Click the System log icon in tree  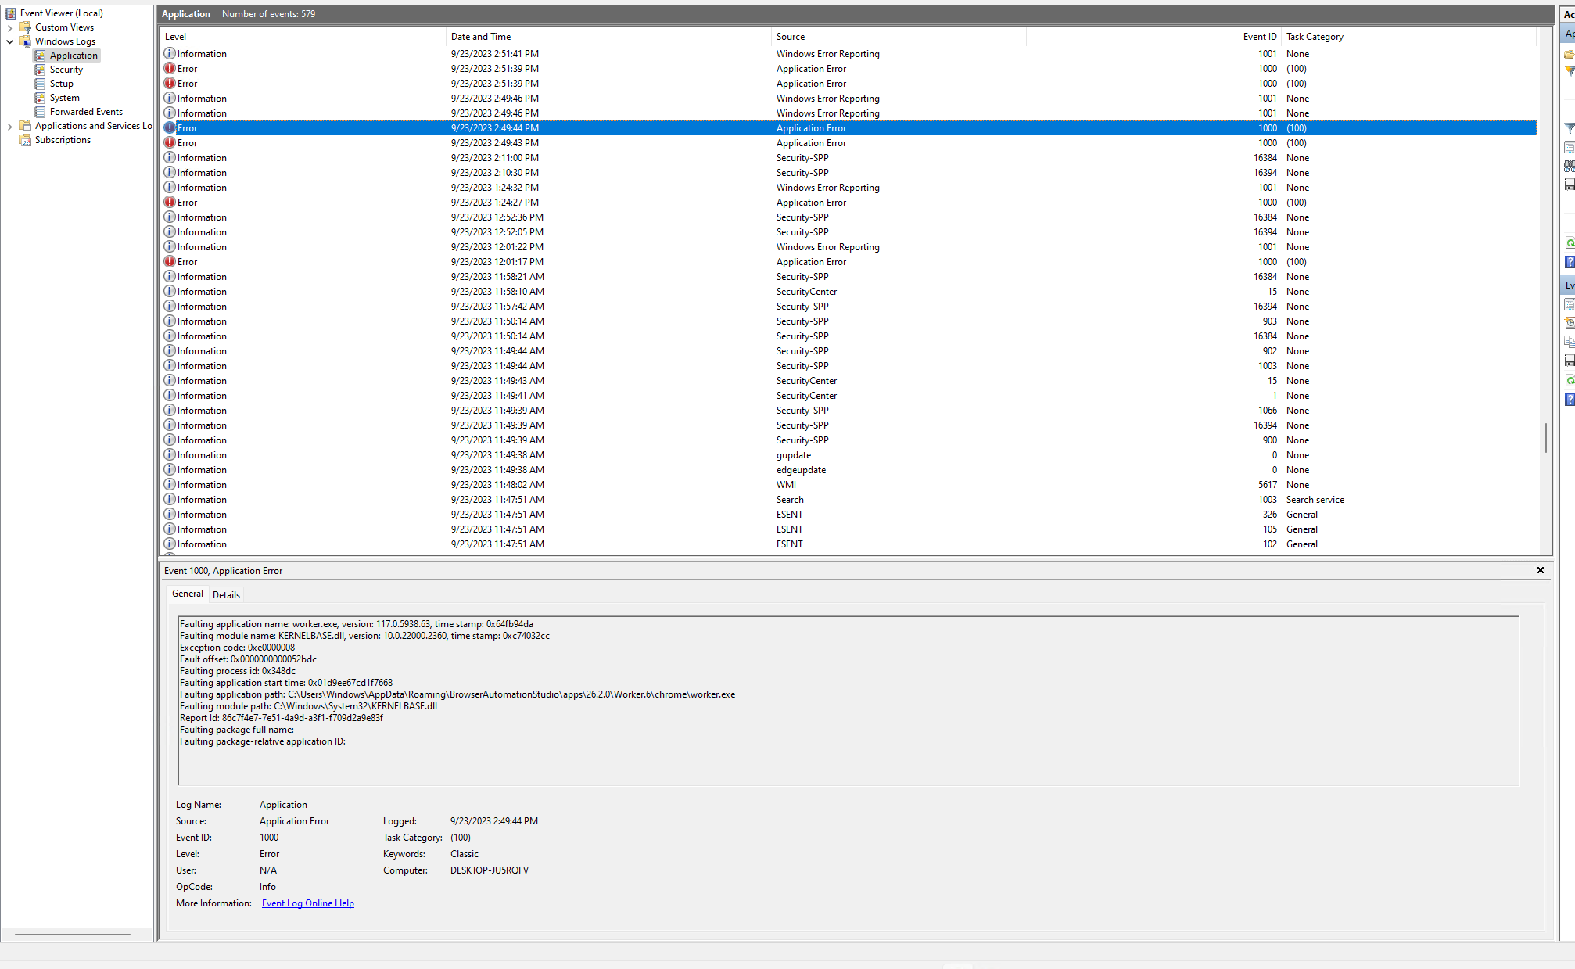click(x=40, y=98)
